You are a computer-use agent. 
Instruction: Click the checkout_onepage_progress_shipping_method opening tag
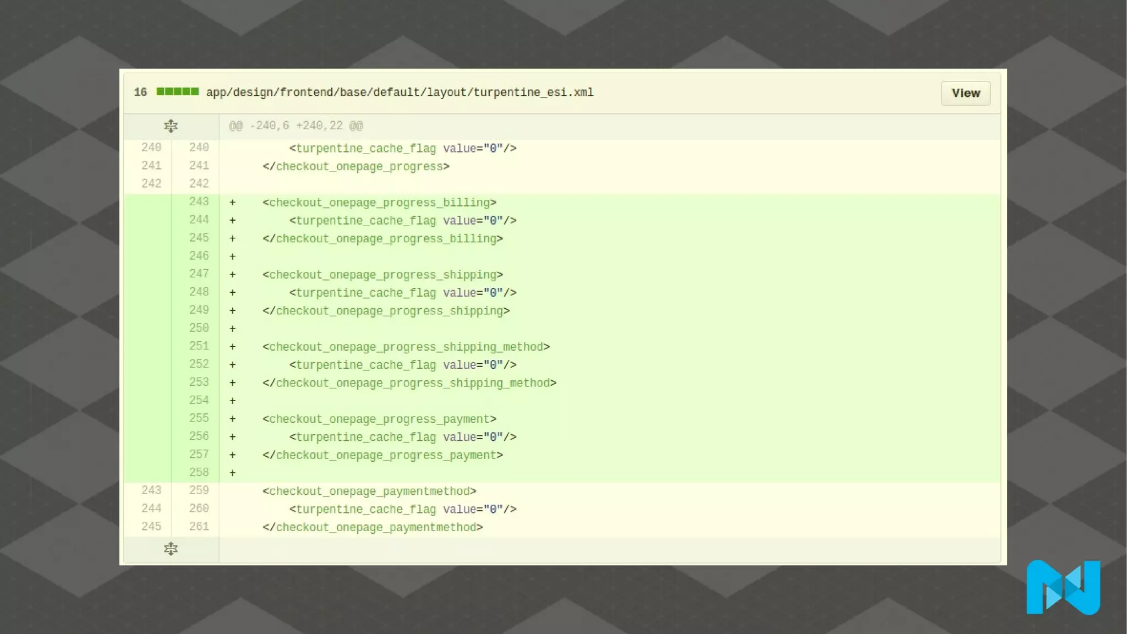coord(406,347)
